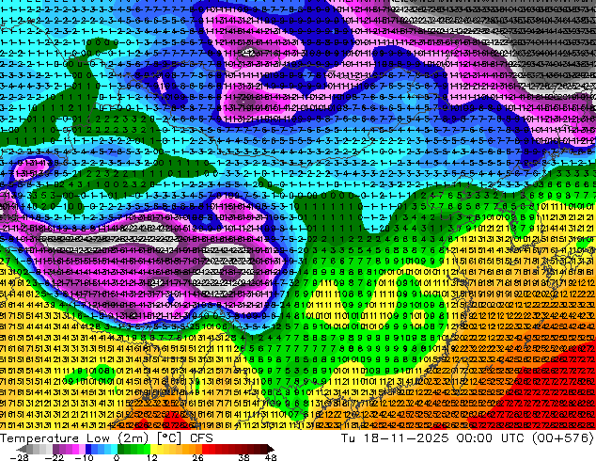Pick the bright red legend swatch after 26
The image size is (596, 461).
(x=205, y=449)
